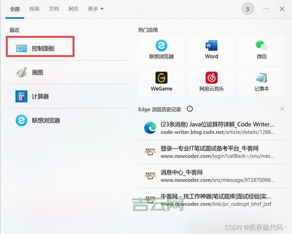Launch Word from 热门应用
Viewport: 292px width, 234px height.
point(212,50)
